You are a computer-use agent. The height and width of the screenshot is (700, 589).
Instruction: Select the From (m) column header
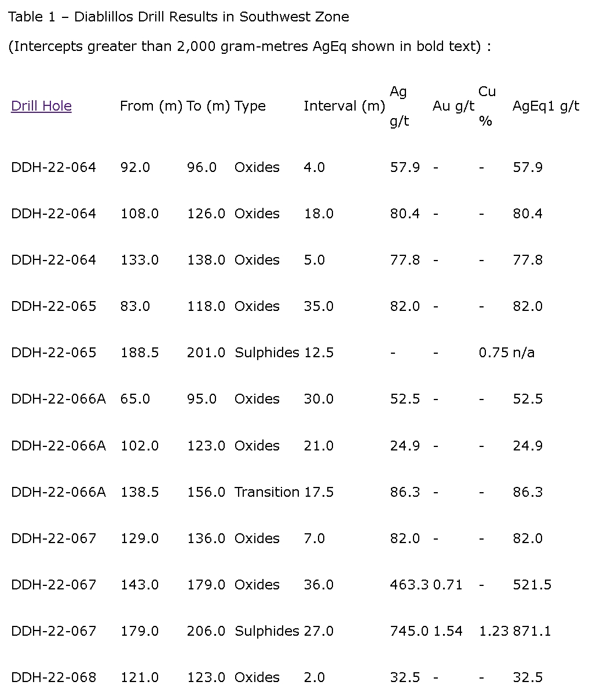(151, 106)
